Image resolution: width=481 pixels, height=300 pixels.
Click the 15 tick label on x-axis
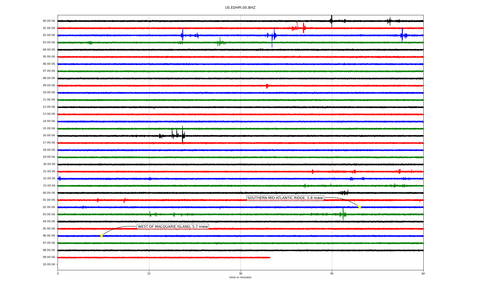(x=149, y=273)
